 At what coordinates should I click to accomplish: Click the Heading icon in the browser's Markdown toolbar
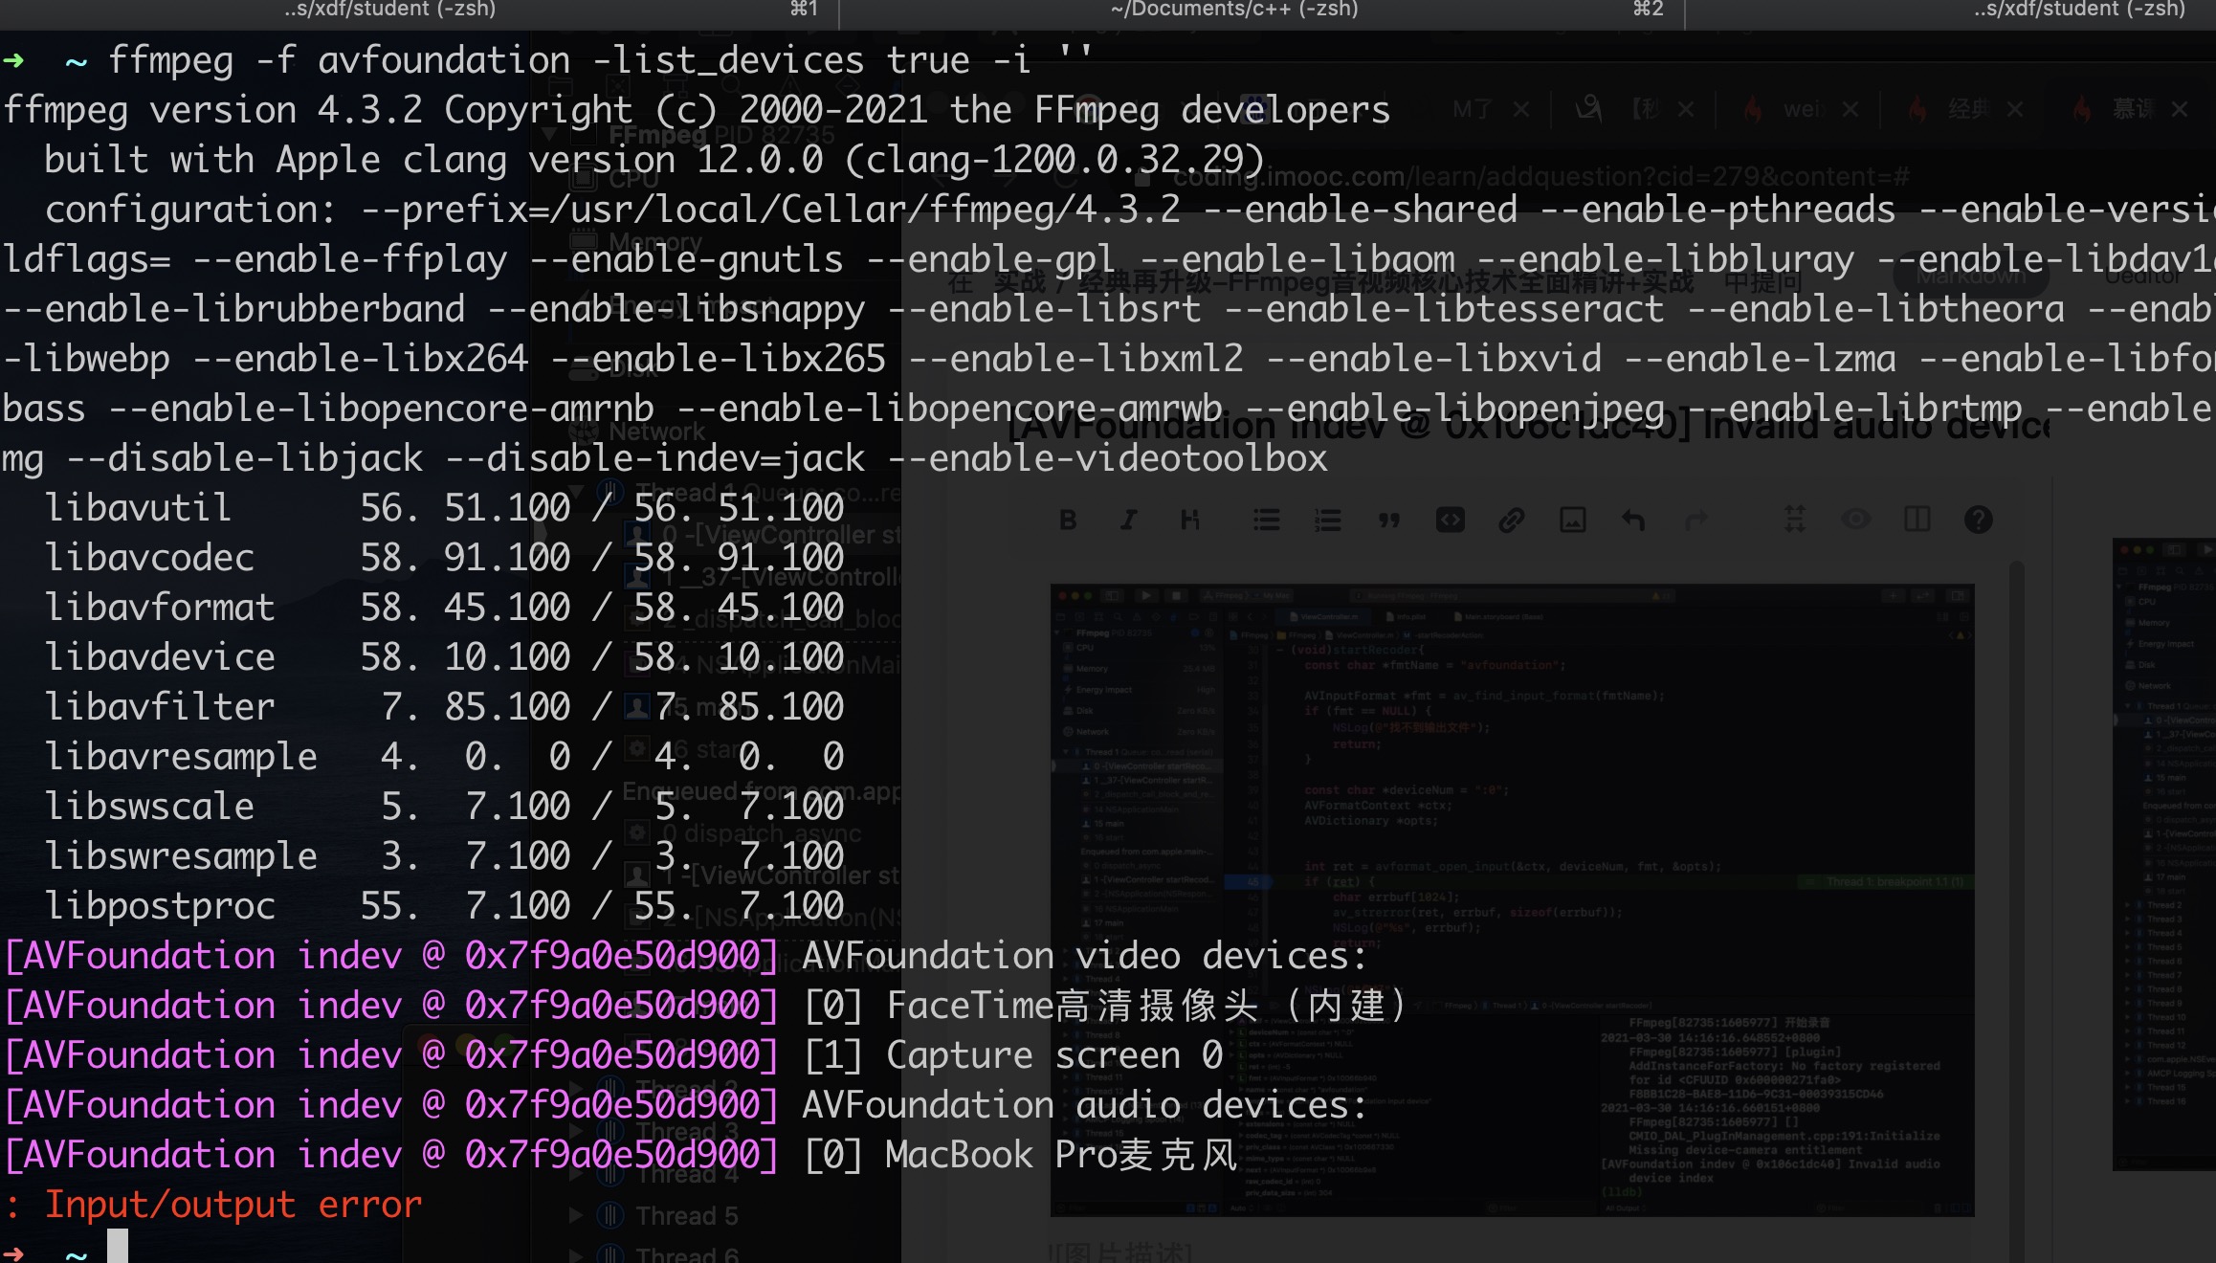(x=1190, y=520)
